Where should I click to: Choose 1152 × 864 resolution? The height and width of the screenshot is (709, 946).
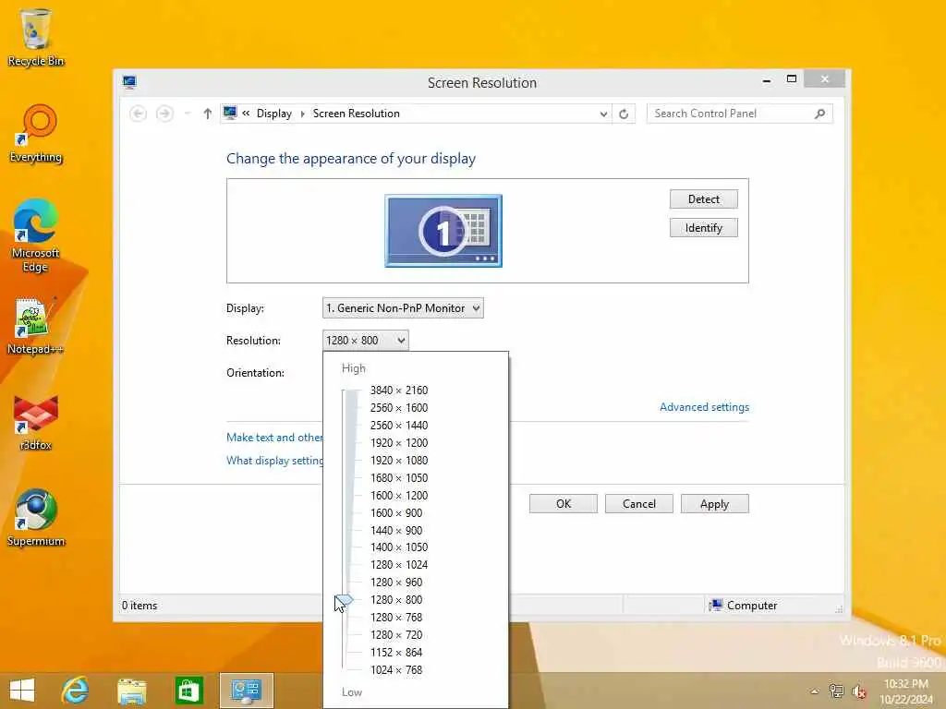(396, 652)
